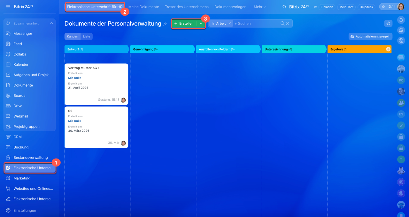Open the Vertrag Muster AG 1 card
The image size is (409, 217).
[x=96, y=84]
